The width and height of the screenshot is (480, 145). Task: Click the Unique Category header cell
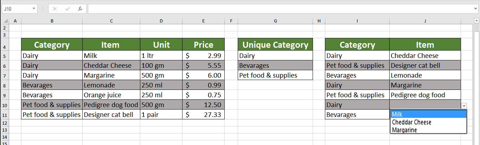(275, 45)
